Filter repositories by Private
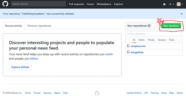The image size is (186, 96). 151,40
